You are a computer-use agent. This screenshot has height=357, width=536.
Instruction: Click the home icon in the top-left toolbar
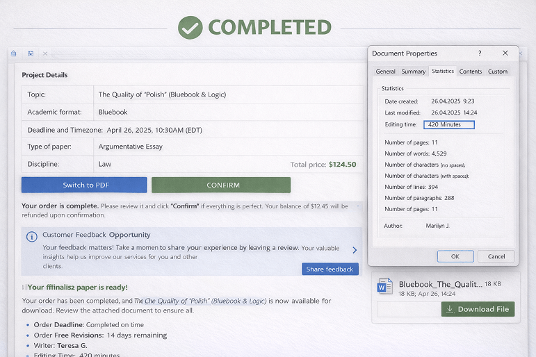click(14, 53)
